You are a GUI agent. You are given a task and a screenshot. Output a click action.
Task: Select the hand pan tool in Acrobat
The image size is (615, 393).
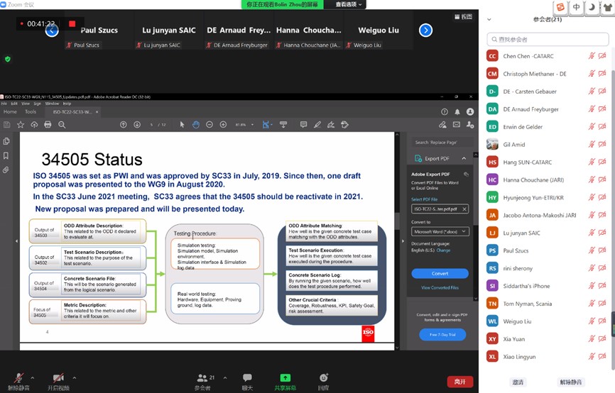pyautogui.click(x=195, y=125)
